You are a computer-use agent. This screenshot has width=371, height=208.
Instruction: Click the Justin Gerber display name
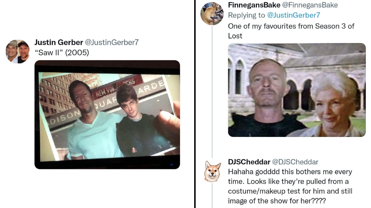(59, 42)
